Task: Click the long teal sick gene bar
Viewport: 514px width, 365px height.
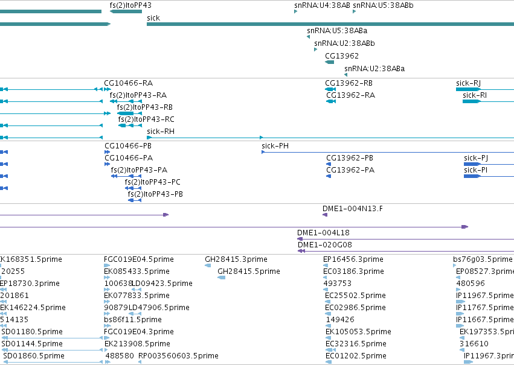Action: tap(330, 24)
